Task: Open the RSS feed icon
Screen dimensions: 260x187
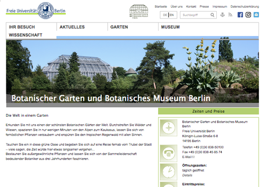Action: pyautogui.click(x=230, y=15)
